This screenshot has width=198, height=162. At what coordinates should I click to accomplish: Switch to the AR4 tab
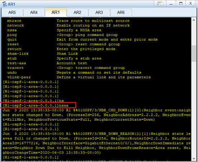point(34,13)
